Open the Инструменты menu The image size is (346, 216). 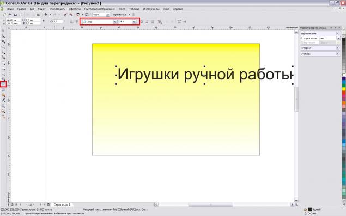pos(151,9)
